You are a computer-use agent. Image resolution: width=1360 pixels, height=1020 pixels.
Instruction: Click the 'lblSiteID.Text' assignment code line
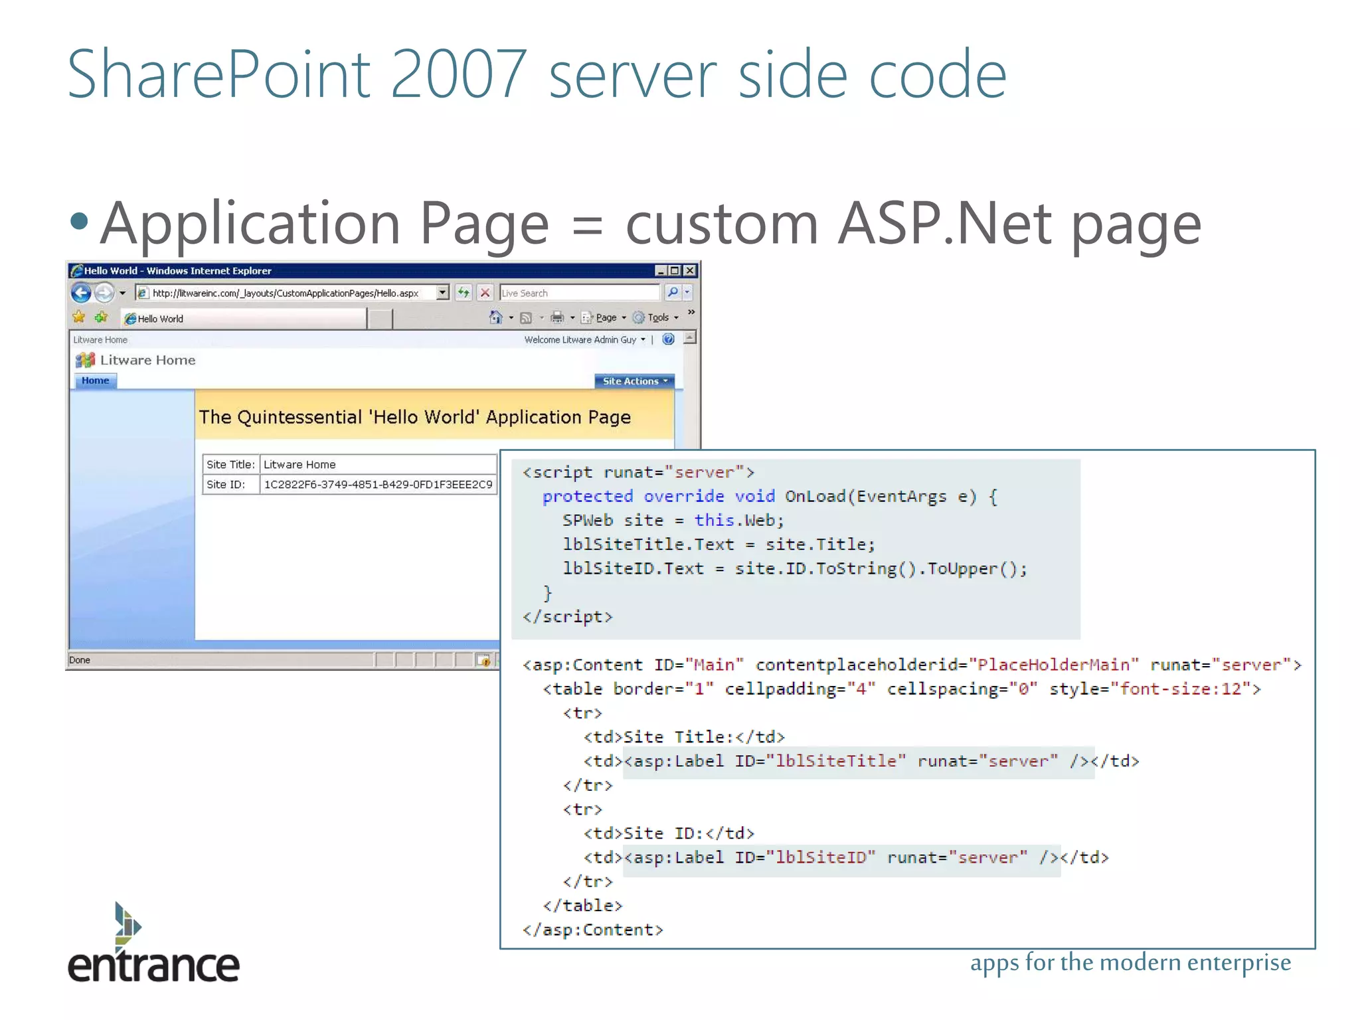pos(795,568)
